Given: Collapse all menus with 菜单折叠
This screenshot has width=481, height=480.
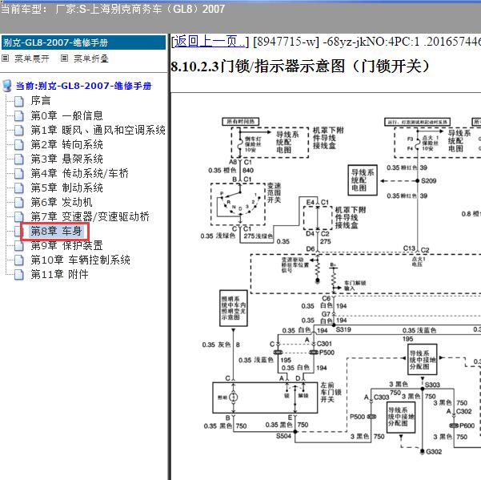Looking at the screenshot, I should point(91,58).
